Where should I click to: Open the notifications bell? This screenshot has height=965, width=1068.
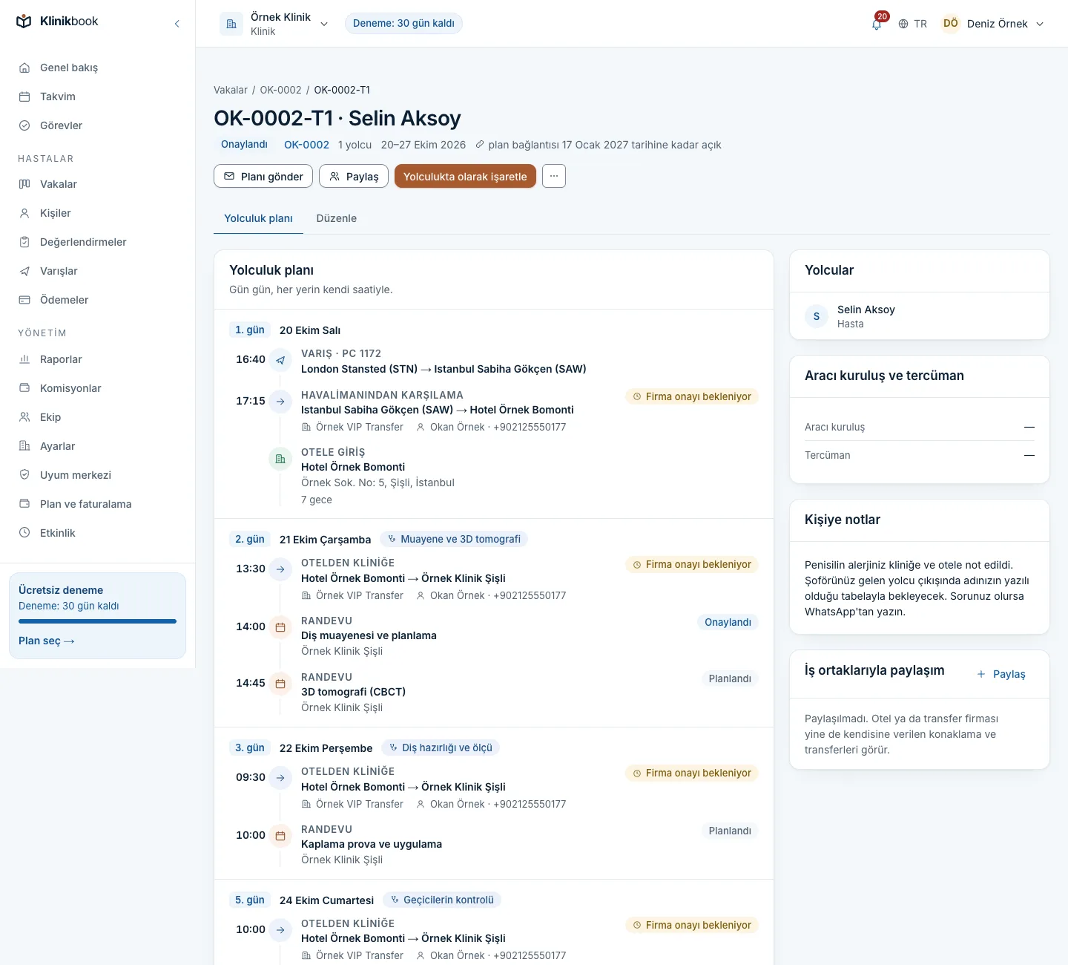click(877, 24)
